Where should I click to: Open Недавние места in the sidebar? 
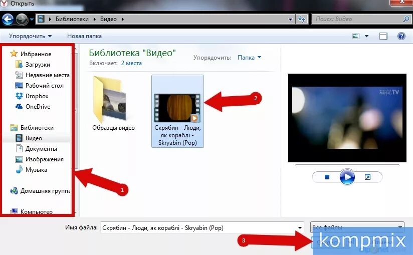point(48,75)
